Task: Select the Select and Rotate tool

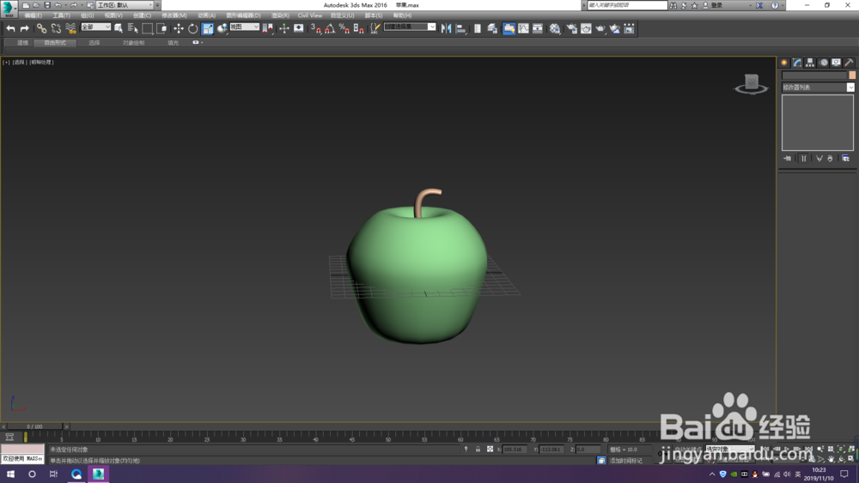Action: click(192, 28)
